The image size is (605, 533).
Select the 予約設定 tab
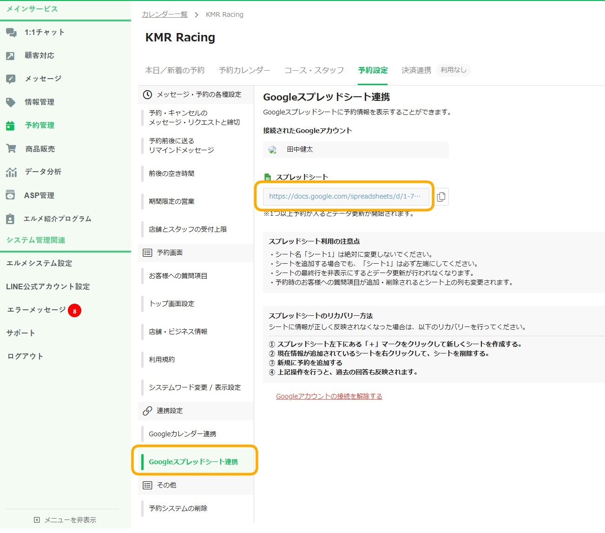373,70
